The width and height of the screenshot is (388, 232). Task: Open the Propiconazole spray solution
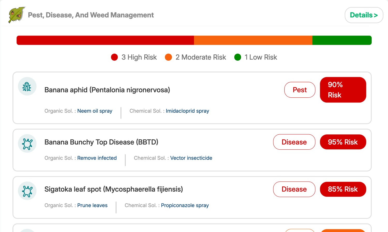pyautogui.click(x=185, y=205)
